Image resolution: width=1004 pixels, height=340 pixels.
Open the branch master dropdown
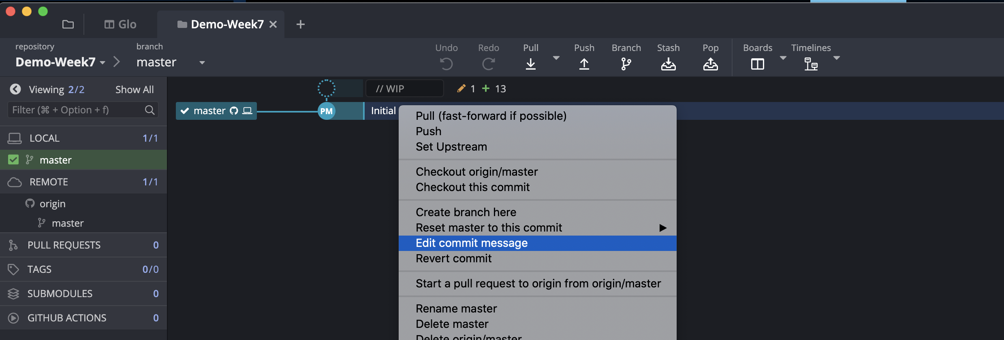202,63
